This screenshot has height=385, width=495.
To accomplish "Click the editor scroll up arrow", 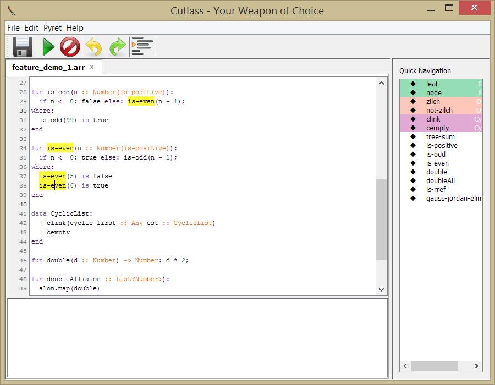I will 381,83.
